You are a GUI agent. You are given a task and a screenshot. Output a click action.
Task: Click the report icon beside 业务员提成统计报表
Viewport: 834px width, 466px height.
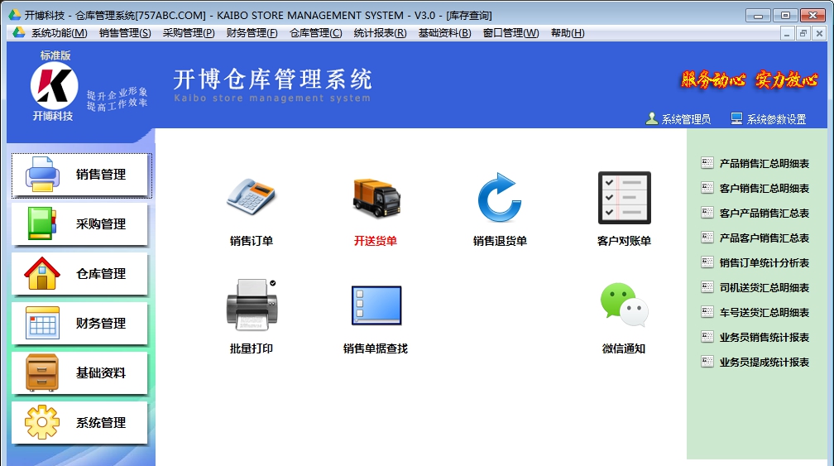coord(707,362)
